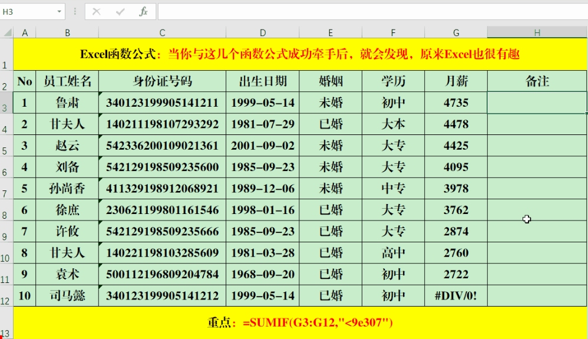Click the SUMIF formula text in row 13
Viewport: 588px width, 339px height.
click(318, 322)
